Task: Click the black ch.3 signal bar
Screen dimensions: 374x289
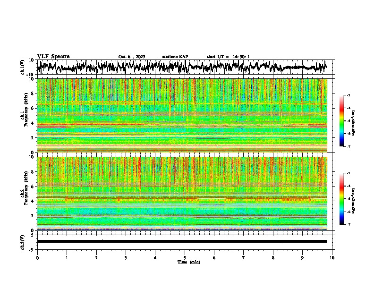Action: click(x=182, y=241)
